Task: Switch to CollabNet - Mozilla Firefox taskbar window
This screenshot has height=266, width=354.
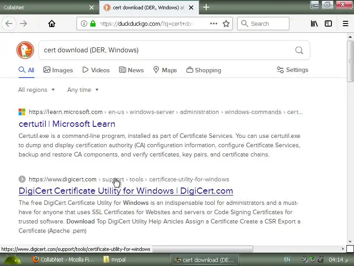Action: point(63,259)
